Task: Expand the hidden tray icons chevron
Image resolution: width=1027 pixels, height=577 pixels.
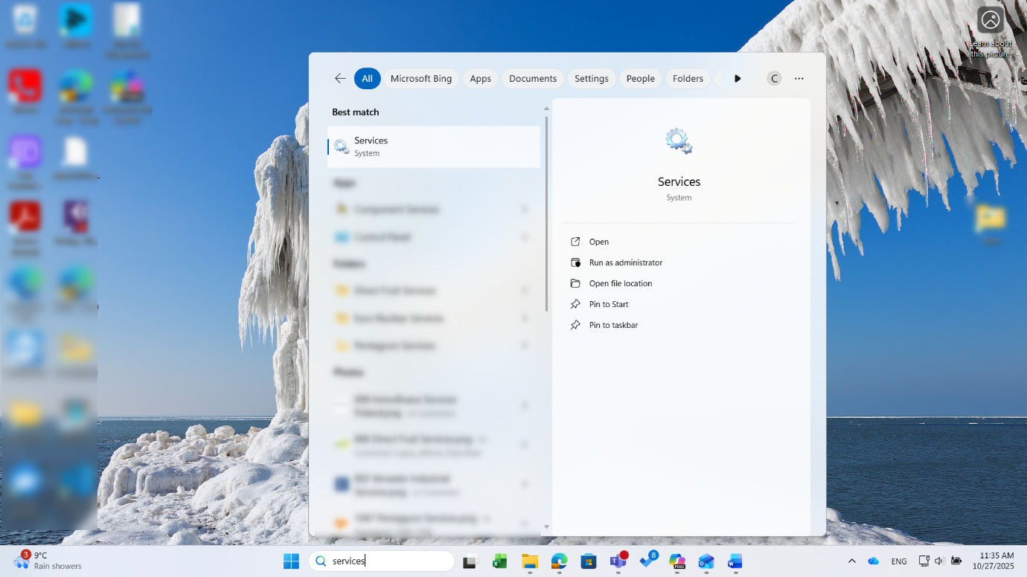Action: (852, 561)
